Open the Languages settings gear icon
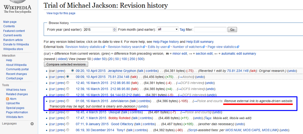The image size is (303, 134). tap(32, 124)
